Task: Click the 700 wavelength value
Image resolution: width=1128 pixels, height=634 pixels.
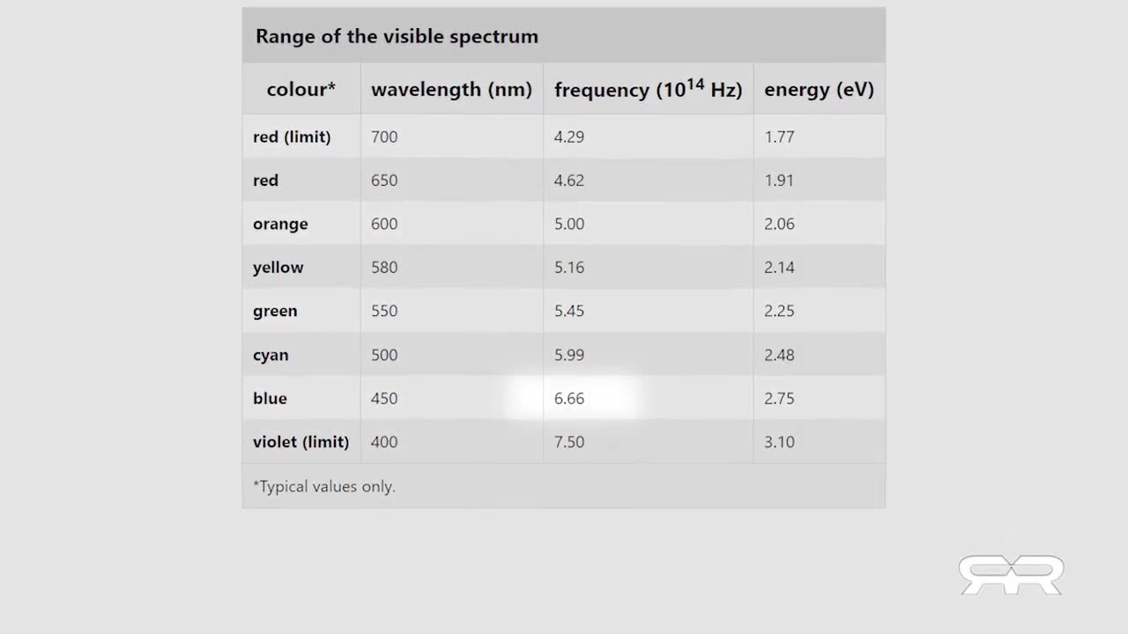Action: point(384,136)
